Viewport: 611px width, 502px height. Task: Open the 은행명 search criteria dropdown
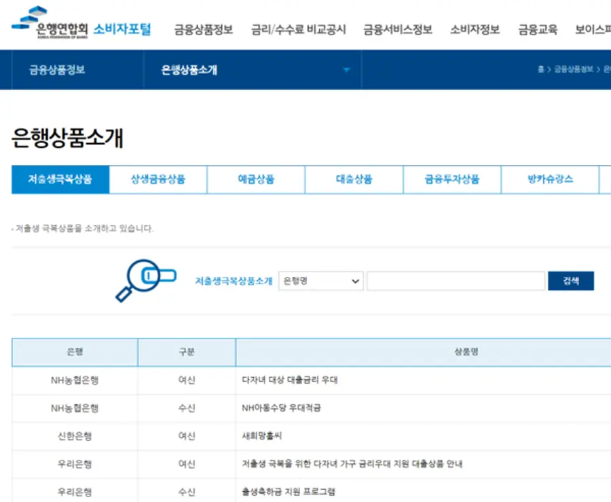(x=320, y=281)
